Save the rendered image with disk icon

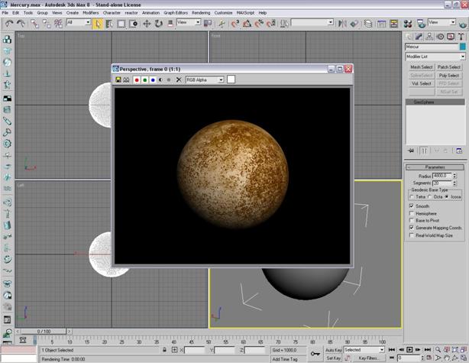[x=118, y=79]
